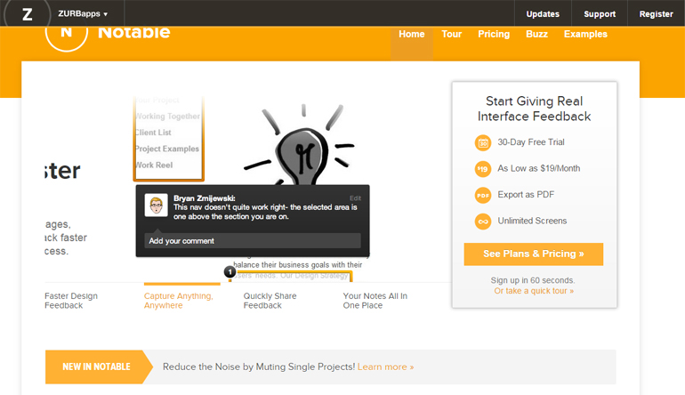The image size is (685, 395).
Task: Click annotation marker number 1
Action: pyautogui.click(x=230, y=271)
